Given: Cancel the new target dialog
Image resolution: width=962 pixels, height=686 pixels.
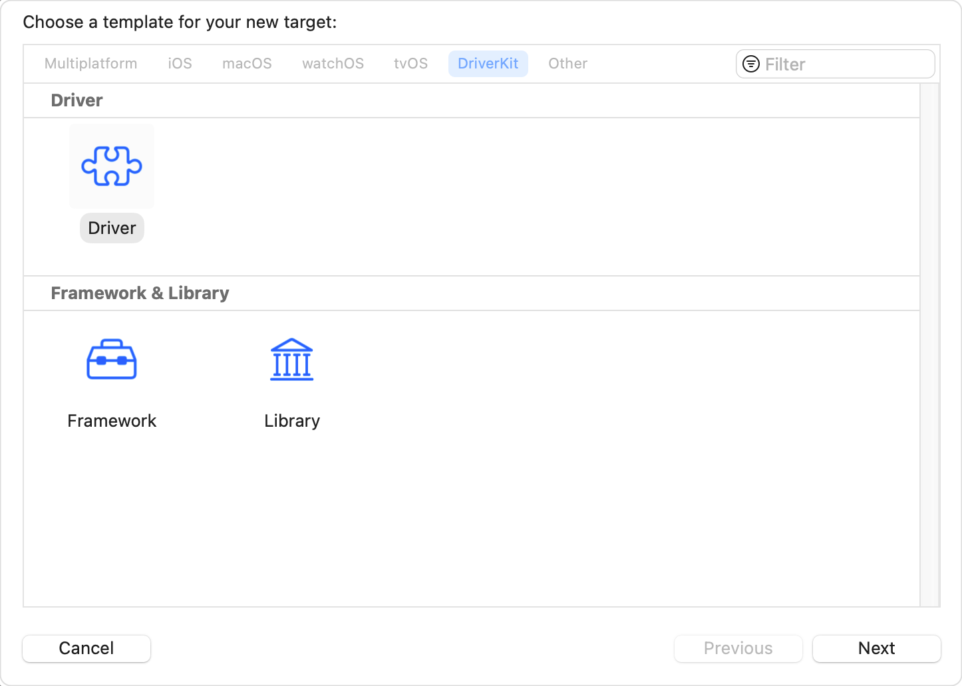Looking at the screenshot, I should [x=86, y=648].
